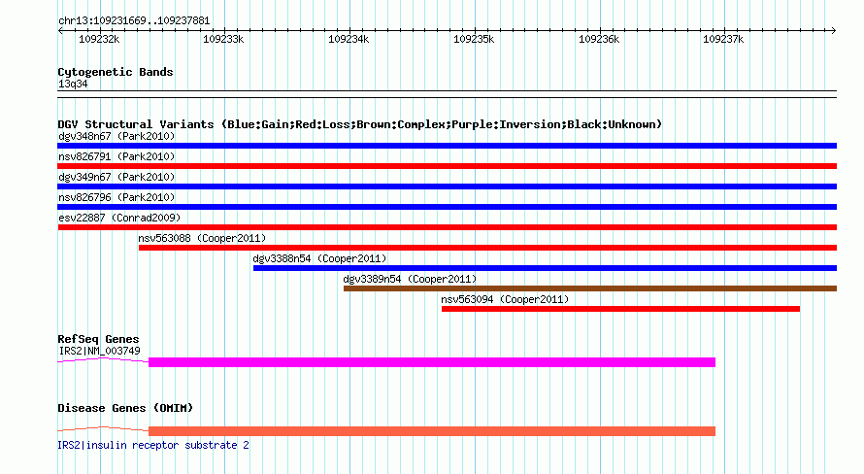
Task: Click the red nsv563094 variant bar
Action: coord(620,309)
